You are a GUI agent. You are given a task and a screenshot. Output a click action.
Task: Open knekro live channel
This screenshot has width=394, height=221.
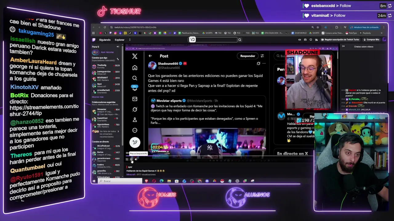click(x=106, y=166)
